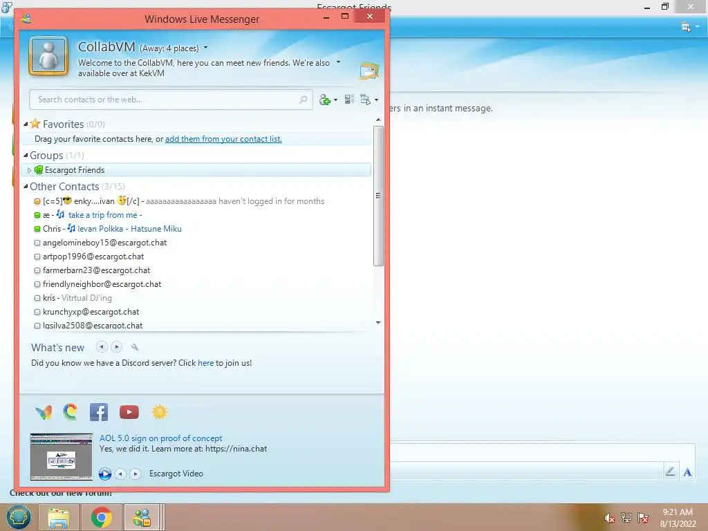Image resolution: width=708 pixels, height=531 pixels.
Task: Select contact kris Vitrtual DJ'ing
Action: 197,298
